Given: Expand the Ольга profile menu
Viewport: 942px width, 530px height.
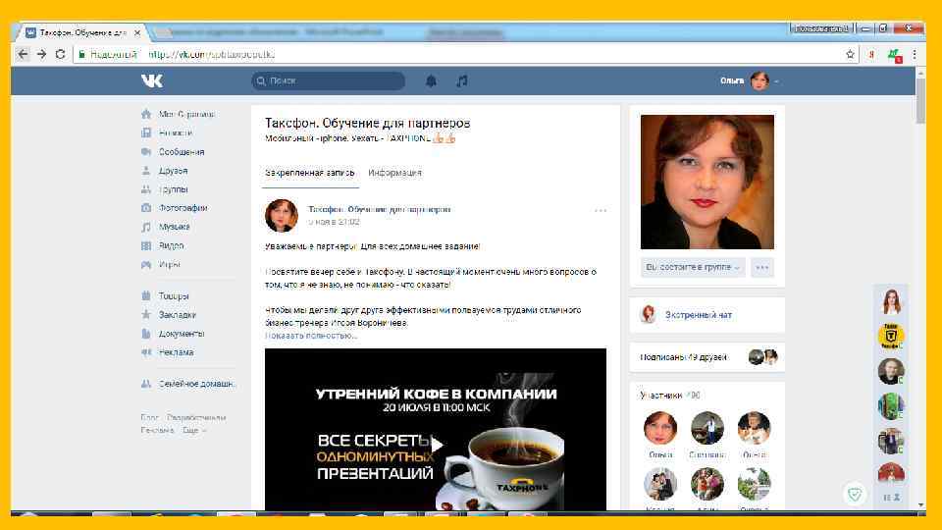Looking at the screenshot, I should pyautogui.click(x=750, y=80).
